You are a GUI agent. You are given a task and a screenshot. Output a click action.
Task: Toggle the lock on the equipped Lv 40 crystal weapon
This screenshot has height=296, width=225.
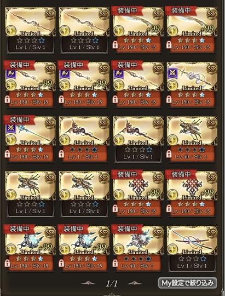coord(115,263)
